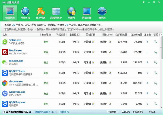
Task: Open manage wrench for wpsoffice.exe
Action: tap(155, 93)
